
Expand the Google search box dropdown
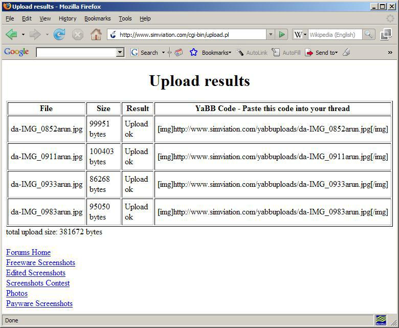click(x=120, y=52)
